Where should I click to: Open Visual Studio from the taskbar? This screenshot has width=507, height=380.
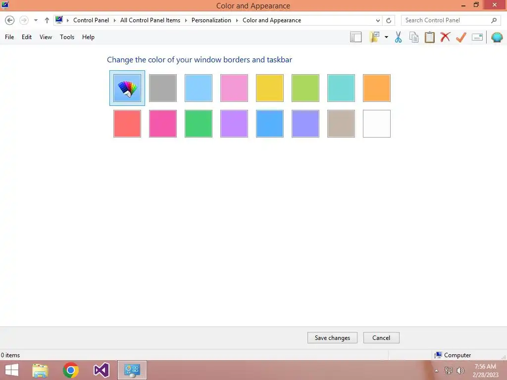pos(101,370)
